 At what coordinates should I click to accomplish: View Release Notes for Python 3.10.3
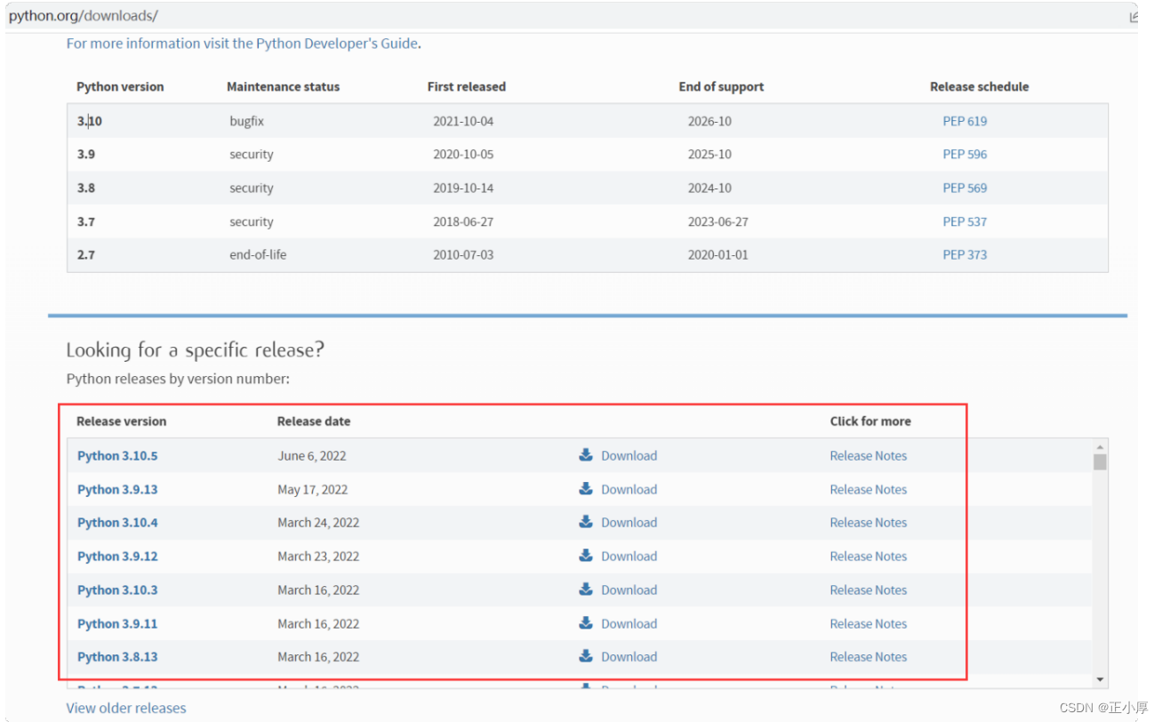(x=869, y=590)
